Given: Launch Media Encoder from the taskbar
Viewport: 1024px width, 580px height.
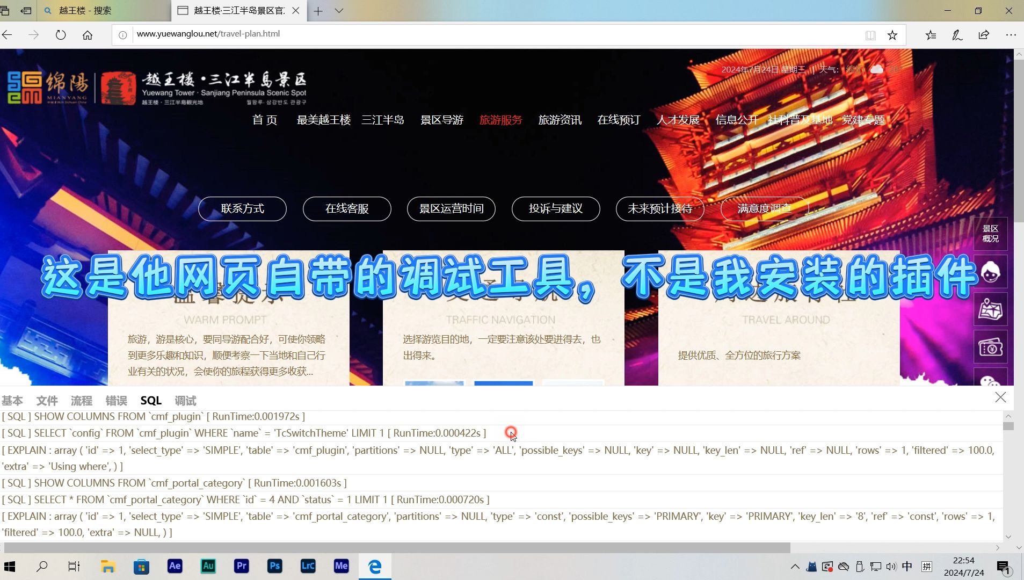Looking at the screenshot, I should (342, 567).
